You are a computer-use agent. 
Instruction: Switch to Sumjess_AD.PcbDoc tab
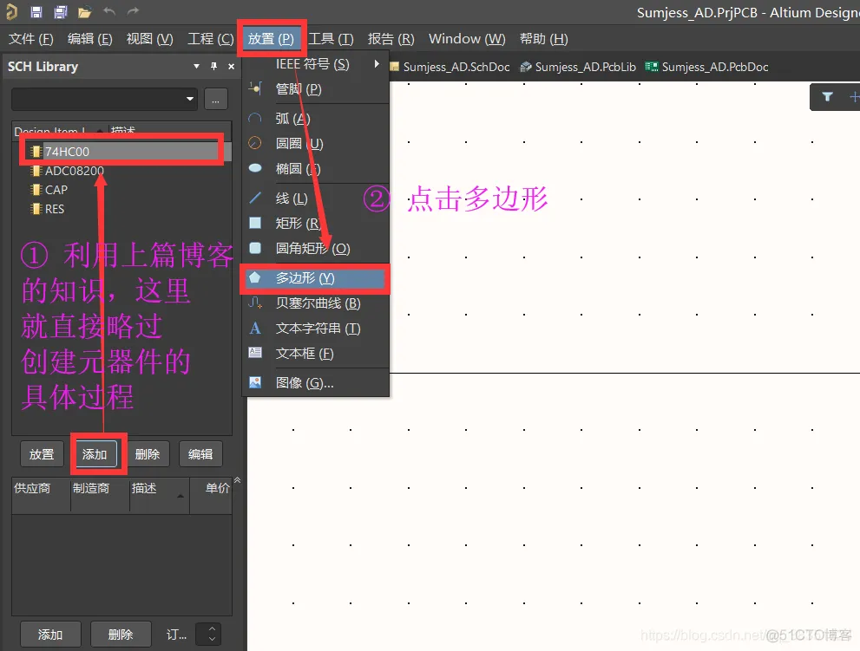(707, 67)
